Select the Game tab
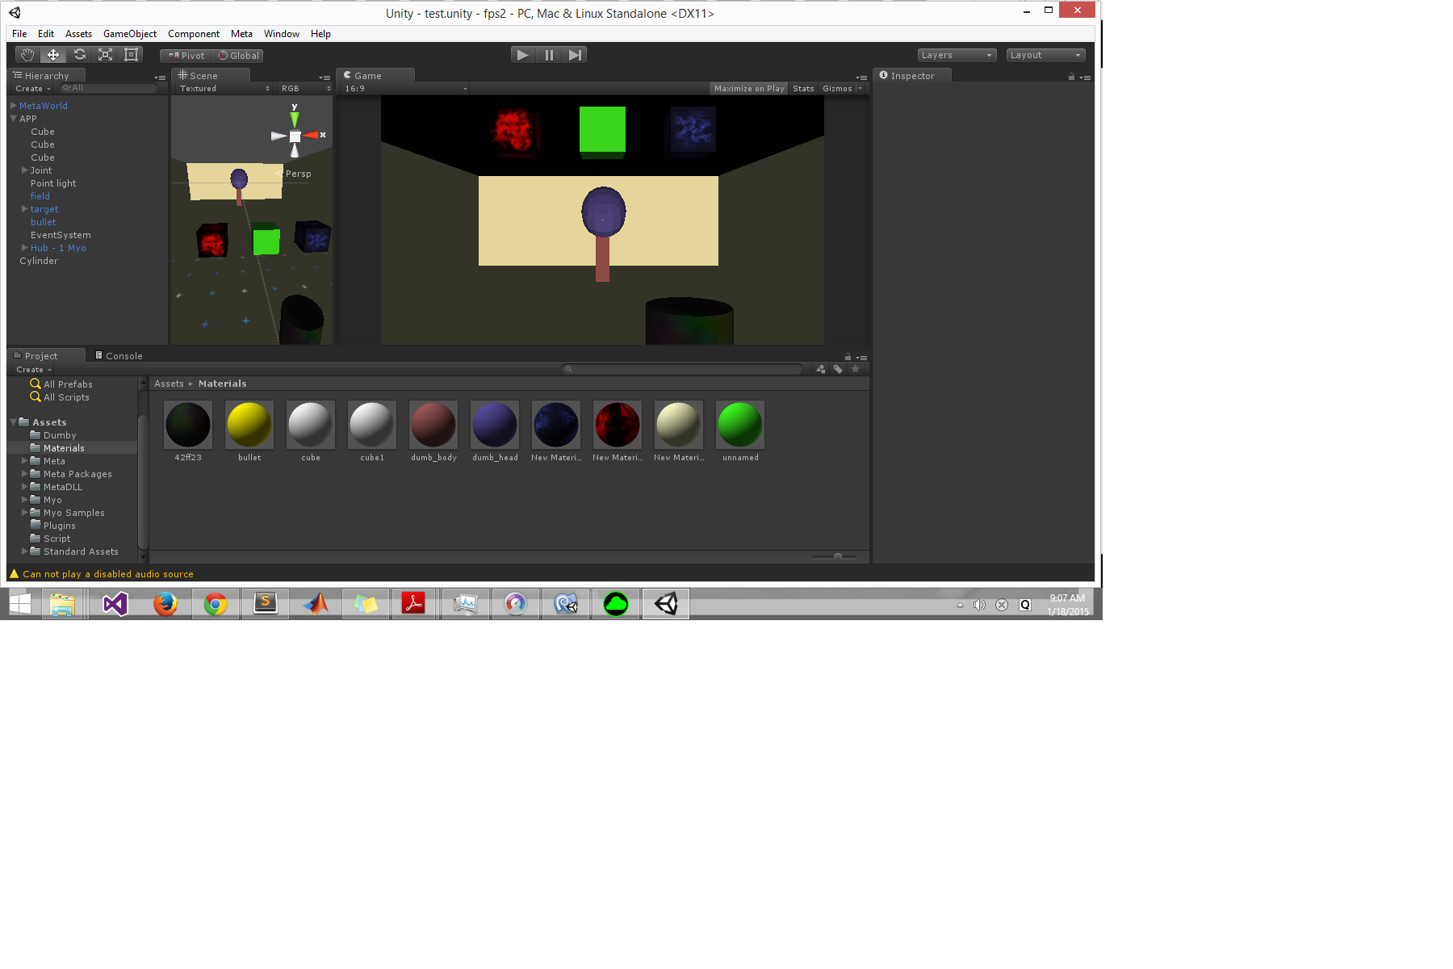 [x=376, y=75]
